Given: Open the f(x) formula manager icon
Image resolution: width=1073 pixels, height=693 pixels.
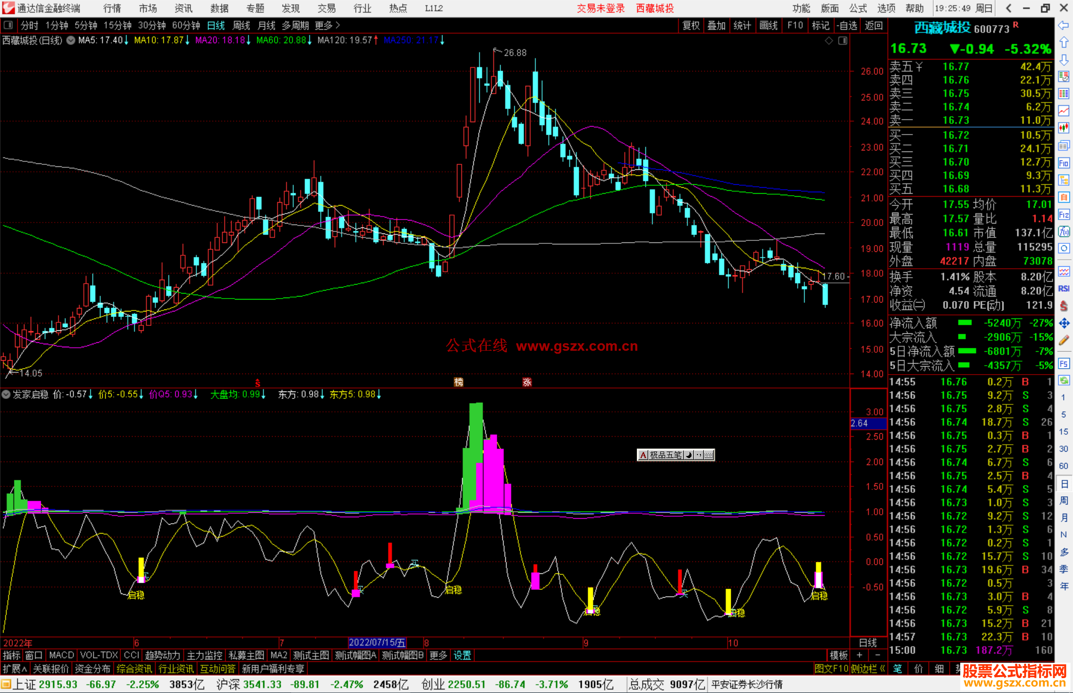Looking at the screenshot, I should 1064,231.
